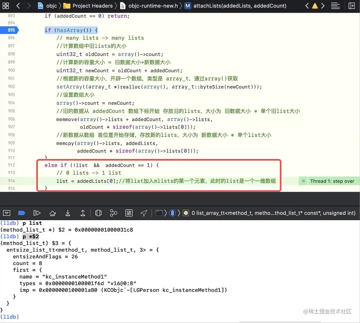Click line number 902 in the gutter
This screenshot has height=323, width=360.
pyautogui.click(x=11, y=86)
